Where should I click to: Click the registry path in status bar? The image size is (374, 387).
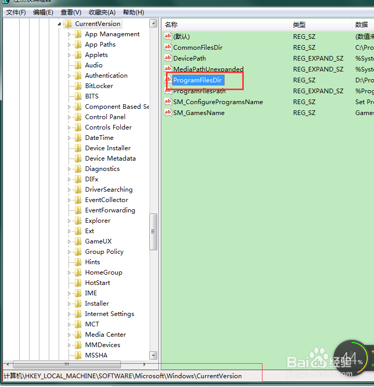click(x=122, y=376)
